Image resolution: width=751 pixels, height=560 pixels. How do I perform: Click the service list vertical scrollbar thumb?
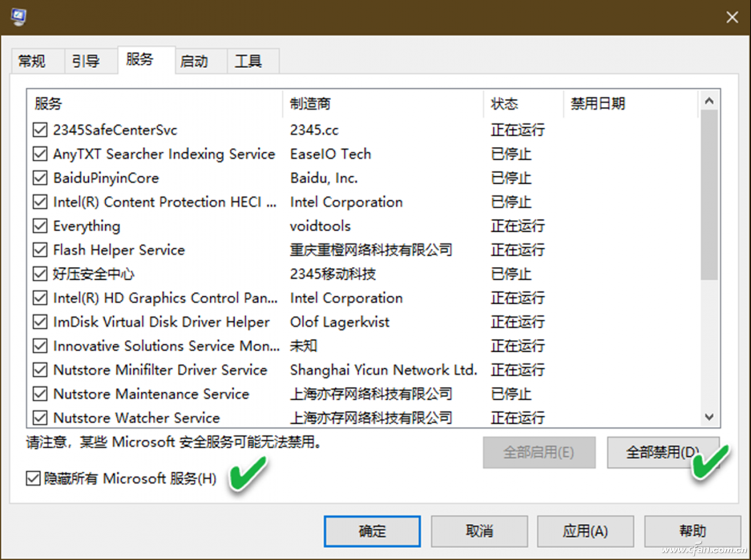pyautogui.click(x=709, y=195)
